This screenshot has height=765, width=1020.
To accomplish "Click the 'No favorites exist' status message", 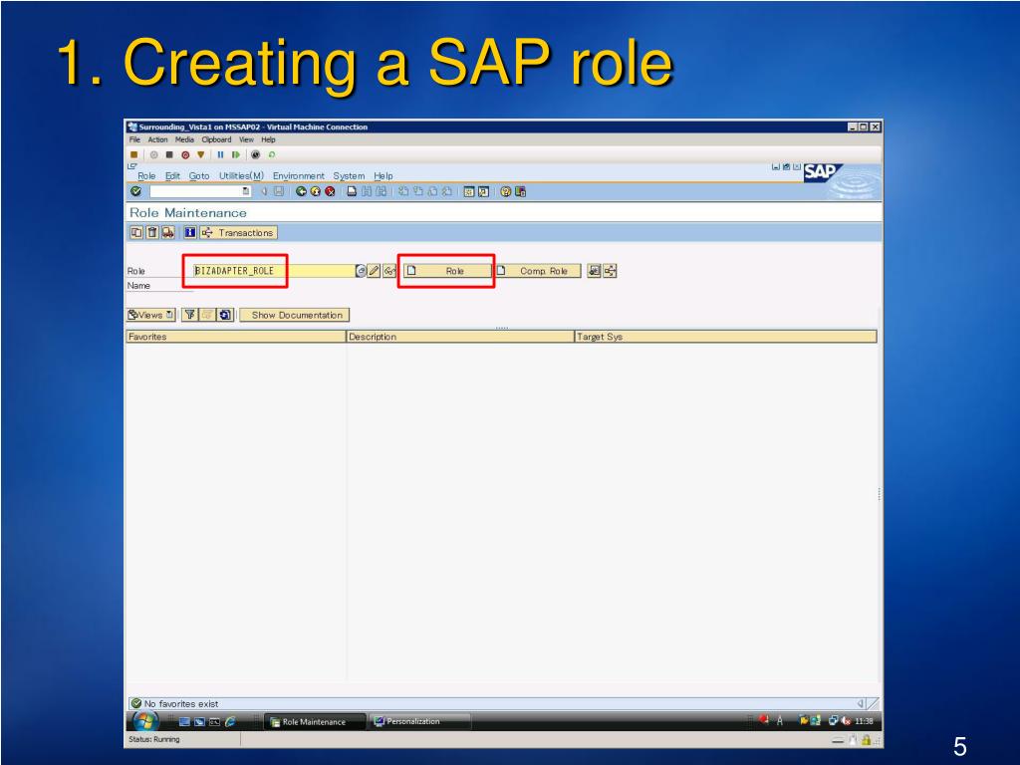I will 181,703.
